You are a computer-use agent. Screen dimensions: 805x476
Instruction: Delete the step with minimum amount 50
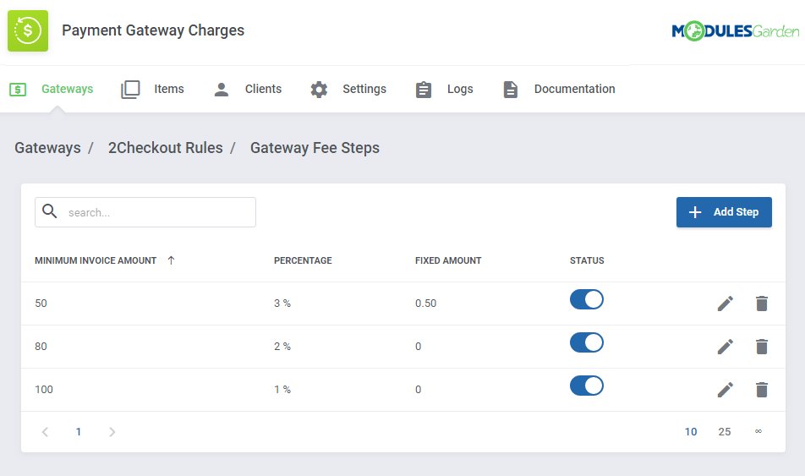pyautogui.click(x=762, y=304)
